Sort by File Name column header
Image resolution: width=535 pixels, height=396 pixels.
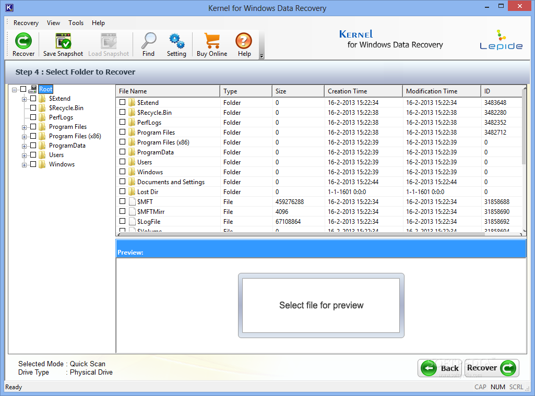168,91
